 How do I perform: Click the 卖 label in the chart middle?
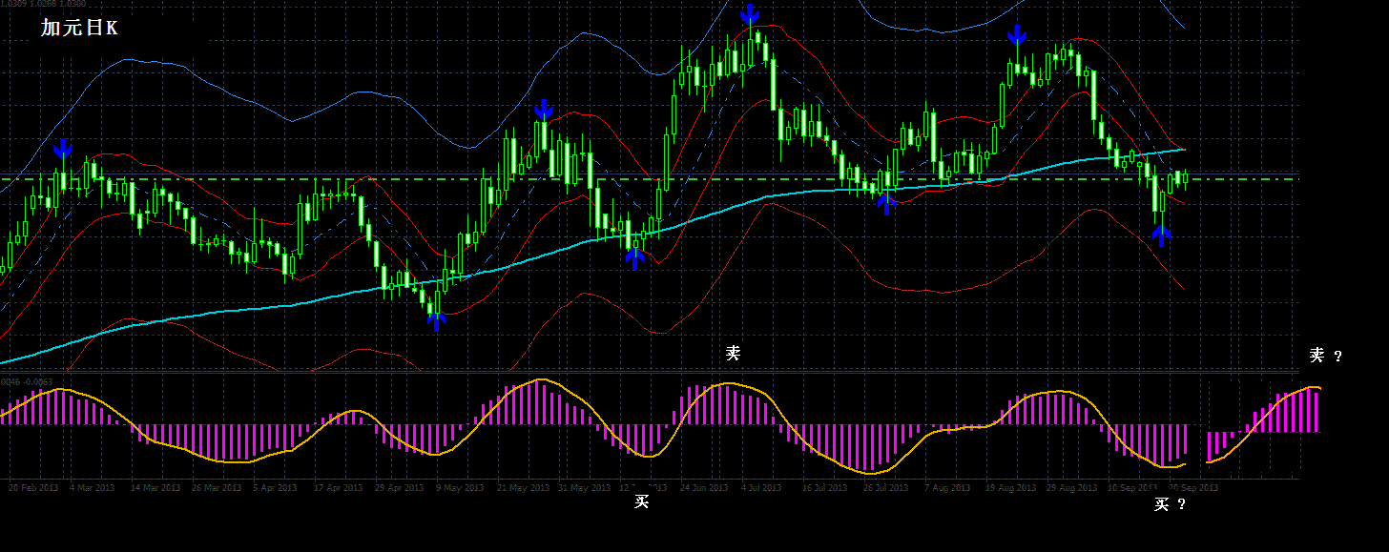tap(733, 353)
